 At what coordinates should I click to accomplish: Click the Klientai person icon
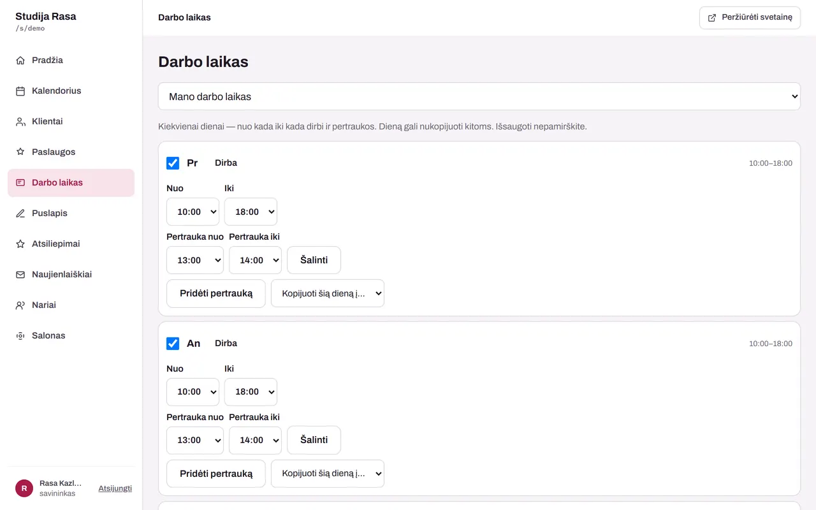click(20, 122)
